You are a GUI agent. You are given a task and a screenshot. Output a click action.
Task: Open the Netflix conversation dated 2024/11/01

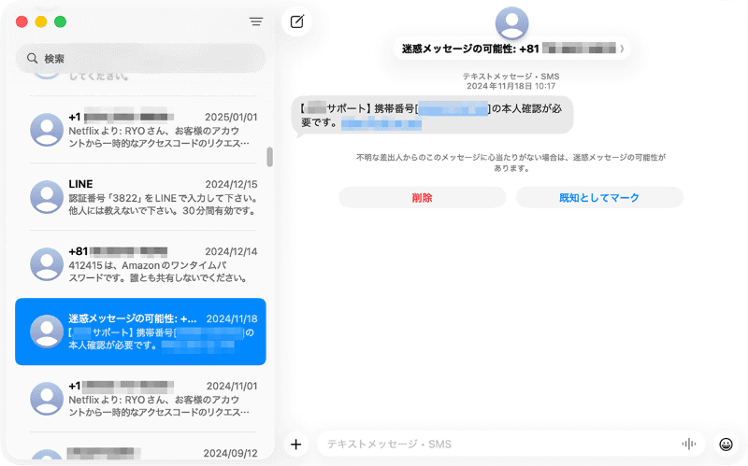[141, 399]
